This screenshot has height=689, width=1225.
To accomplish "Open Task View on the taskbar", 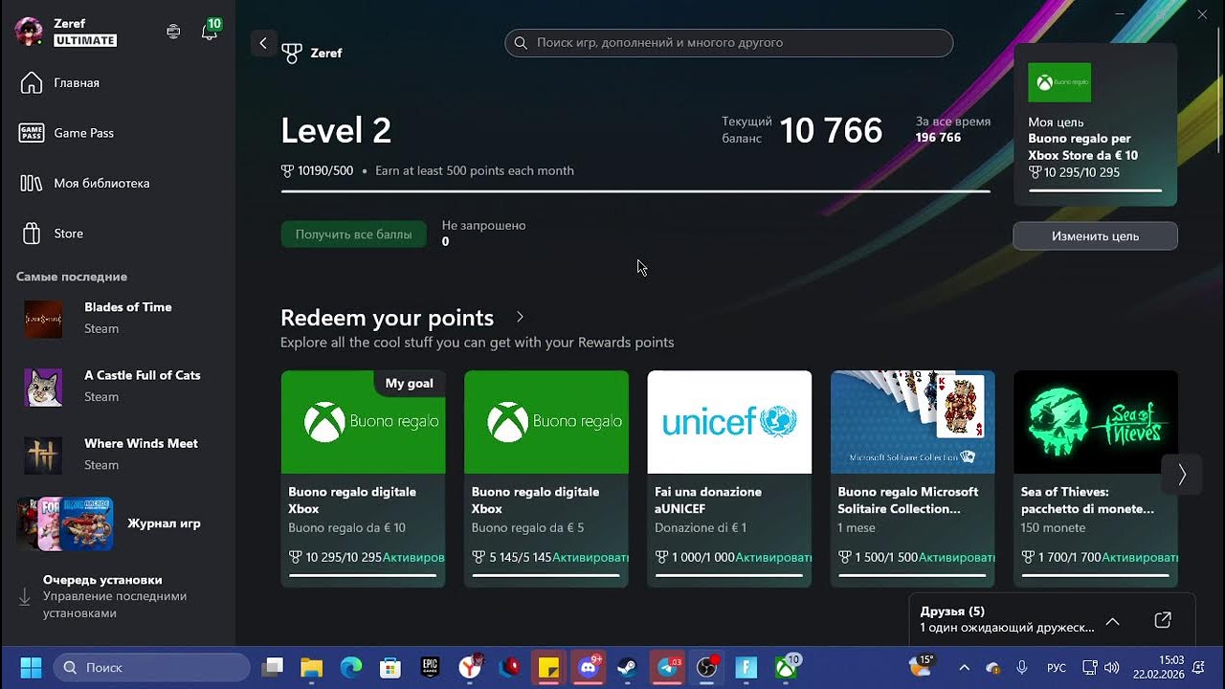I will coord(274,667).
